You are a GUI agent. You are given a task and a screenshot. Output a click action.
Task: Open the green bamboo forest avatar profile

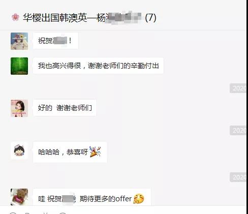click(x=19, y=66)
